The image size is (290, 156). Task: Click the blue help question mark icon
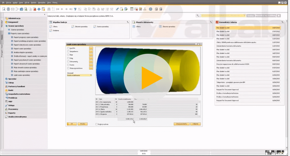point(150,9)
